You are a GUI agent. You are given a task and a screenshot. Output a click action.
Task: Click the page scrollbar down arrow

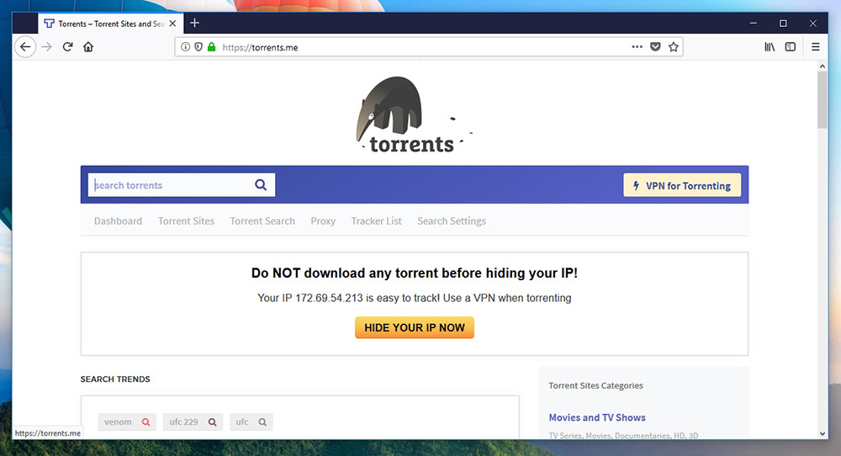(x=822, y=433)
